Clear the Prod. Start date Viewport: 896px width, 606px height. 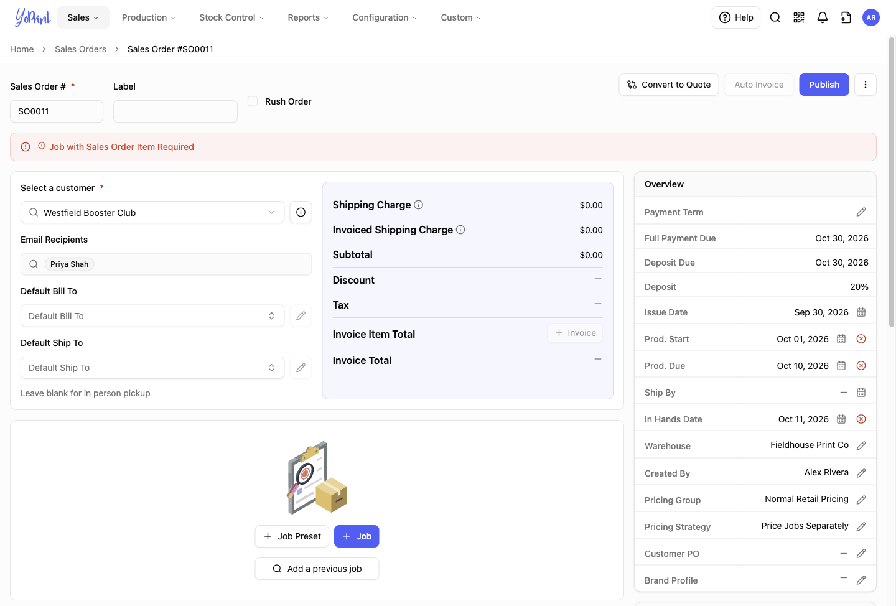pyautogui.click(x=861, y=339)
